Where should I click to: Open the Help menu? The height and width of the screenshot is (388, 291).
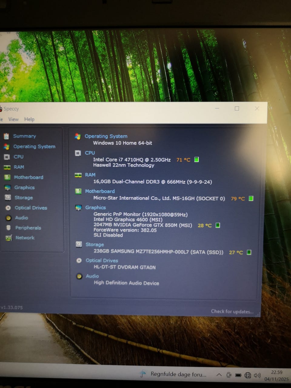29,119
